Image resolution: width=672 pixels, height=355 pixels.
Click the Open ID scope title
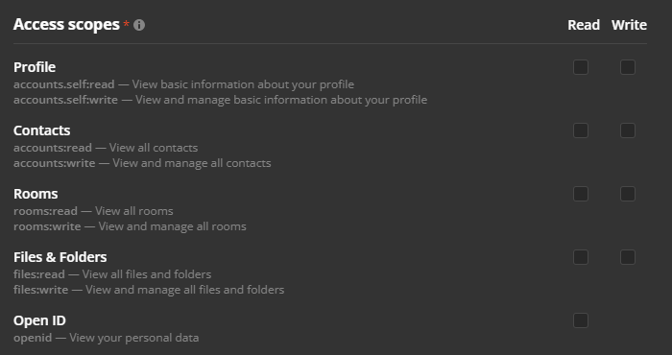coord(40,320)
